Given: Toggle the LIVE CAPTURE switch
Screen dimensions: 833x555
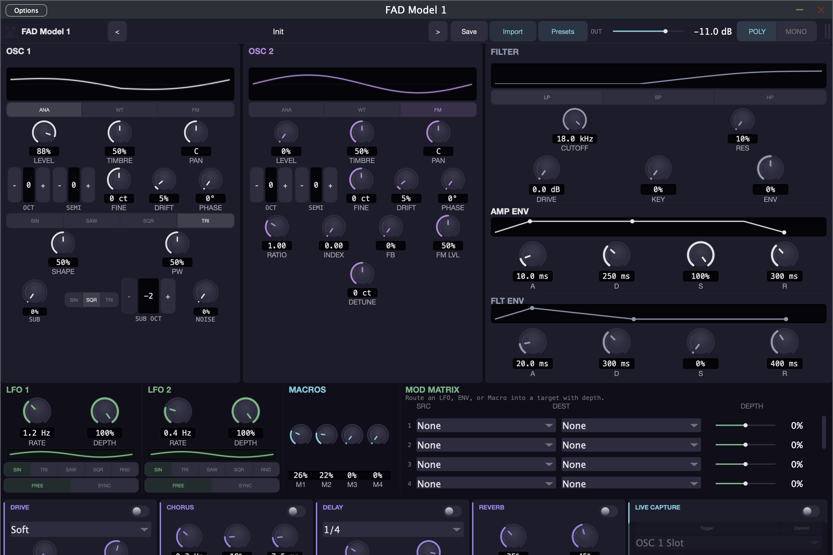Looking at the screenshot, I should (x=810, y=511).
